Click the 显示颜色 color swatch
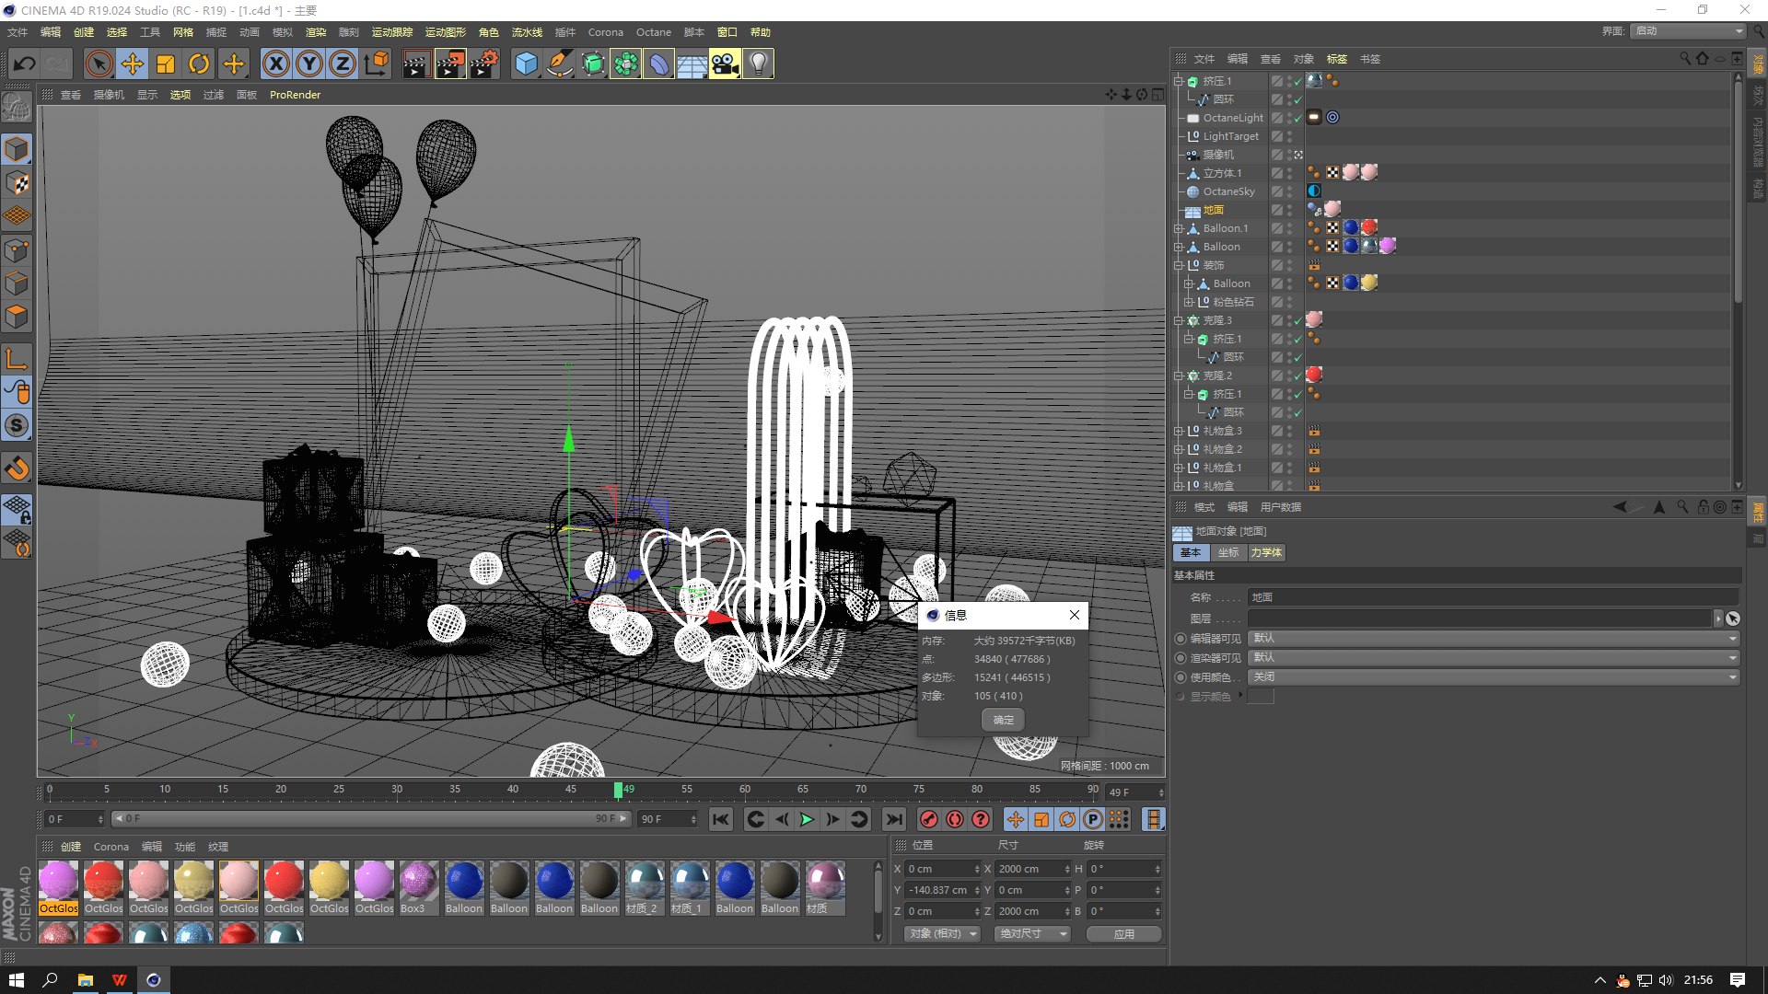 (1261, 696)
